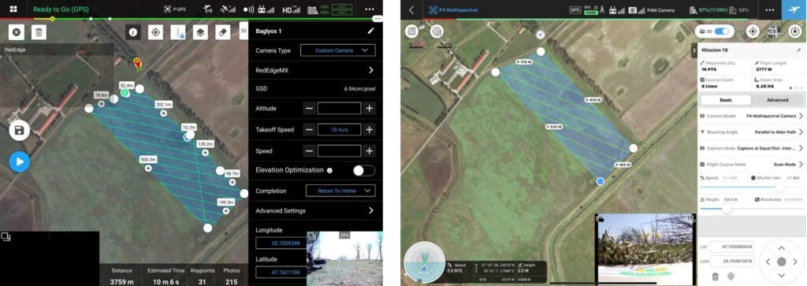
Task: Click the info icon above the map
Action: 133,32
